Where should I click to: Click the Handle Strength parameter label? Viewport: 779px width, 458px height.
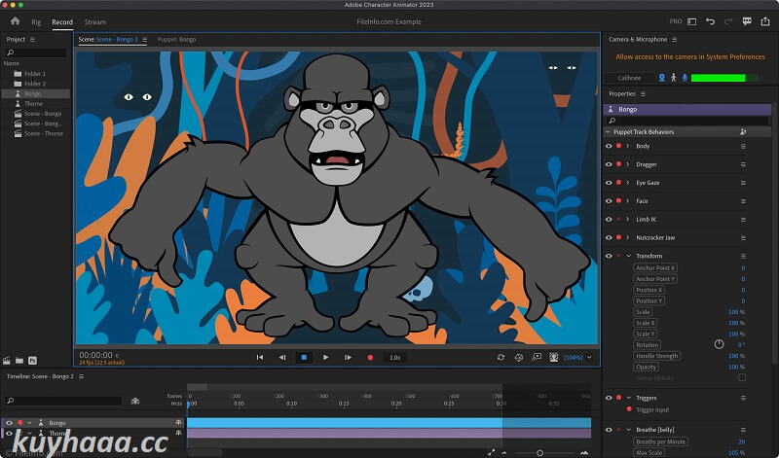(656, 356)
